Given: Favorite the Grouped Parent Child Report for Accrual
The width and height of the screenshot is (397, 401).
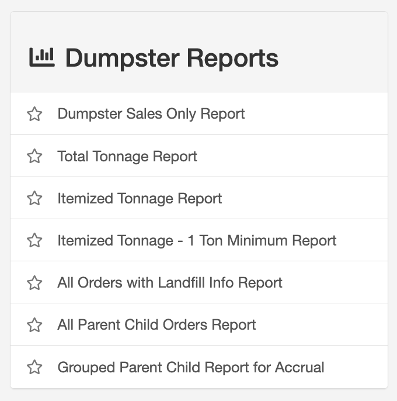Looking at the screenshot, I should coord(35,367).
